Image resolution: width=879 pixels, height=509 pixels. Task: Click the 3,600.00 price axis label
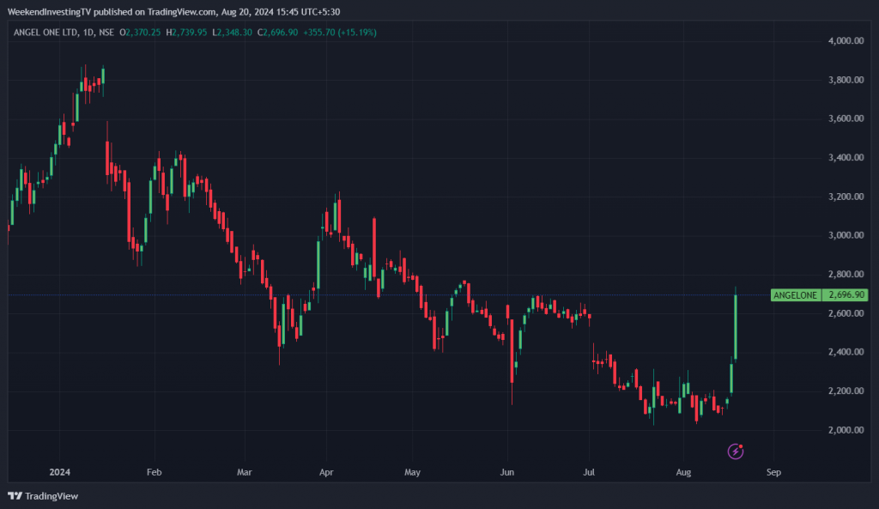[x=846, y=118]
